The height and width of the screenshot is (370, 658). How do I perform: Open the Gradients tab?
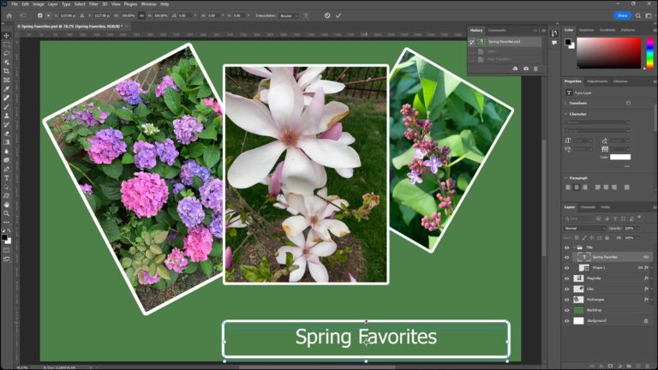607,30
